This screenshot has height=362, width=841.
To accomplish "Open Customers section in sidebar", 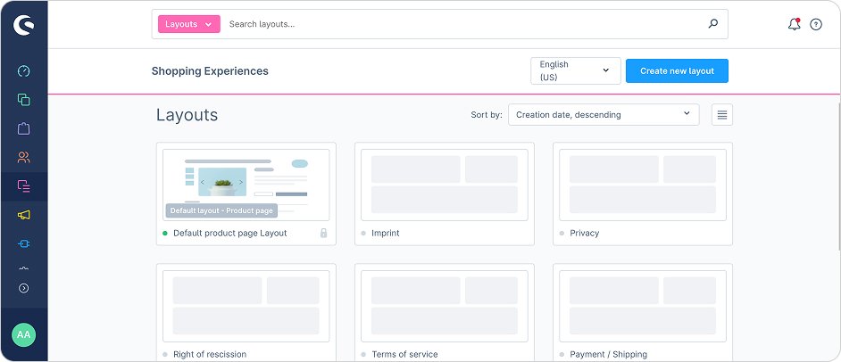I will click(24, 158).
